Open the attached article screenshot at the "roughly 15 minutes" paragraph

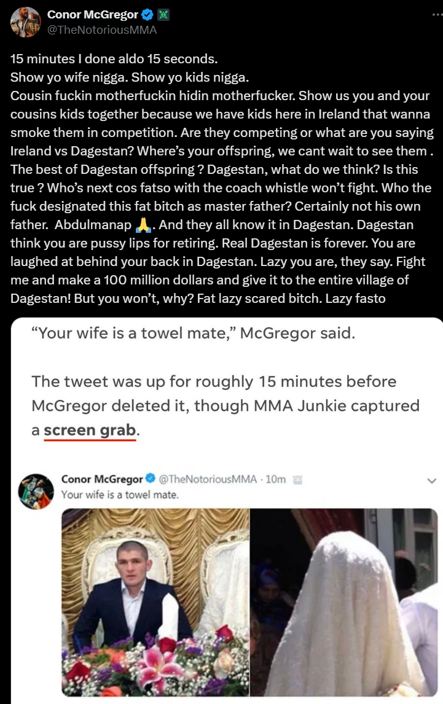225,406
